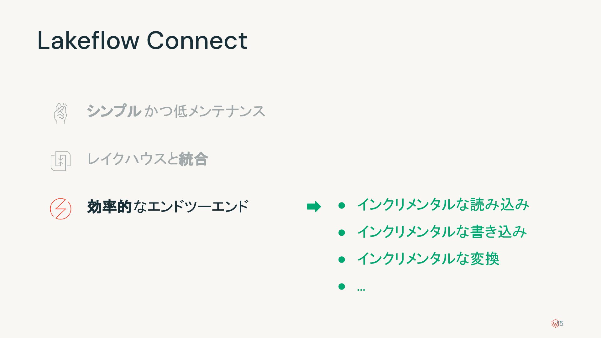The width and height of the screenshot is (601, 338).
Task: Select the Lakeflow Connect slide title
Action: click(x=143, y=40)
